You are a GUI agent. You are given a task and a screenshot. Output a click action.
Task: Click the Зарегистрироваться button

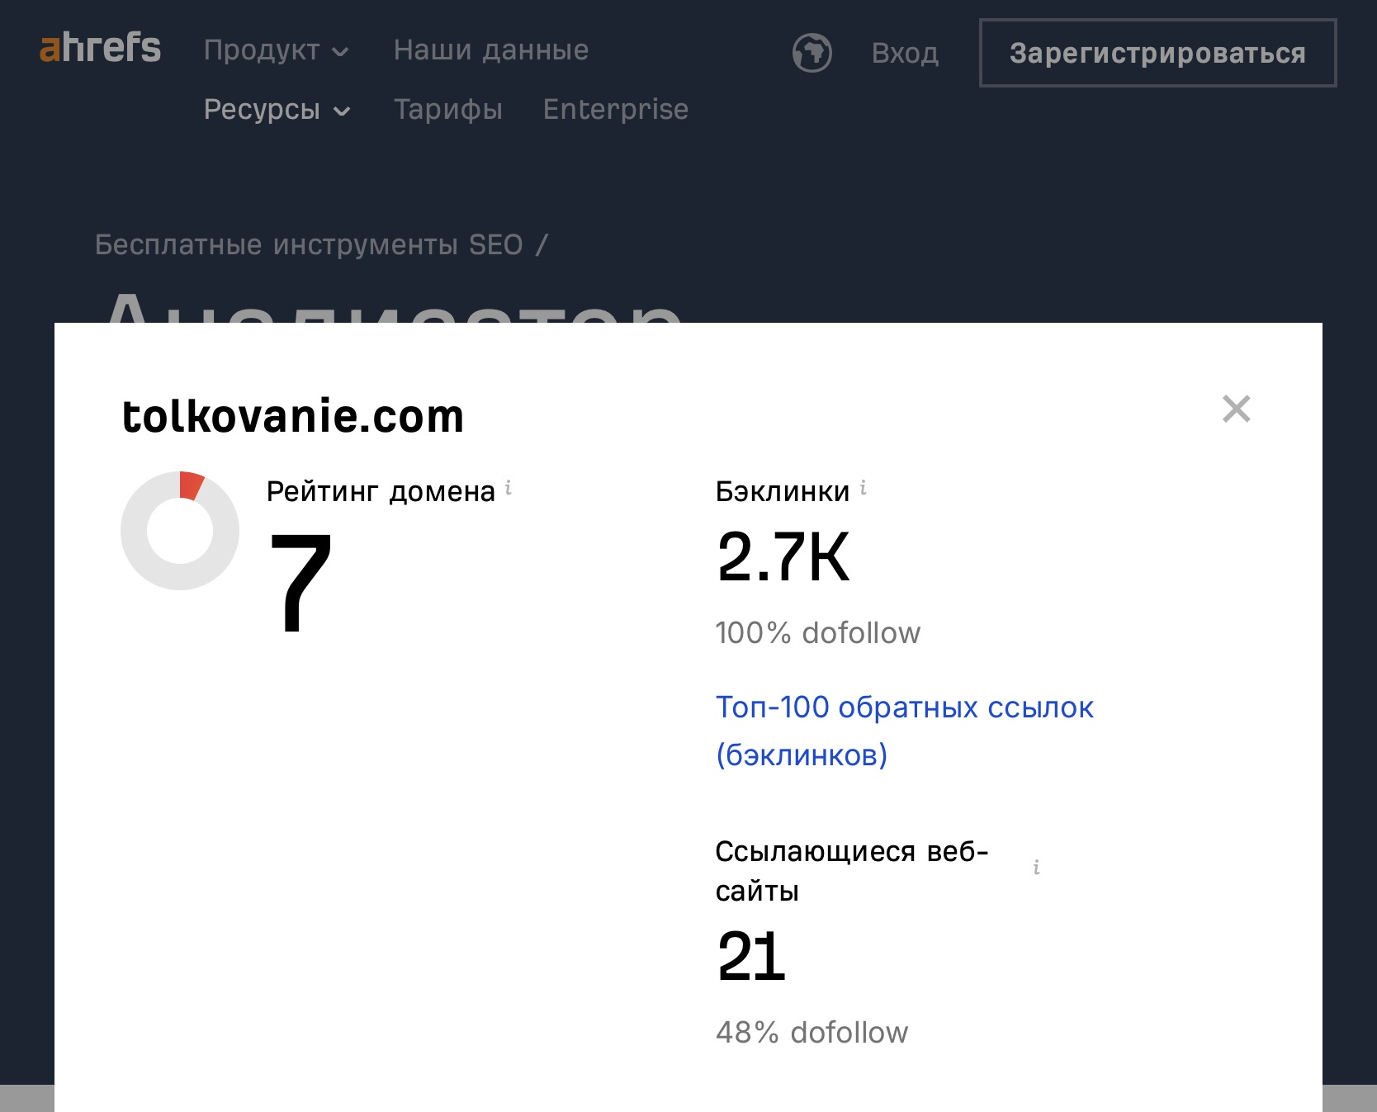1157,53
